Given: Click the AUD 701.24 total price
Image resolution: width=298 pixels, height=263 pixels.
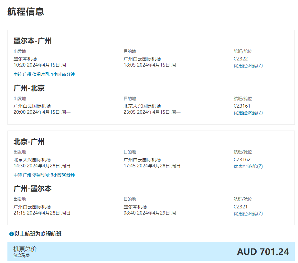Looking at the screenshot, I should point(263,252).
